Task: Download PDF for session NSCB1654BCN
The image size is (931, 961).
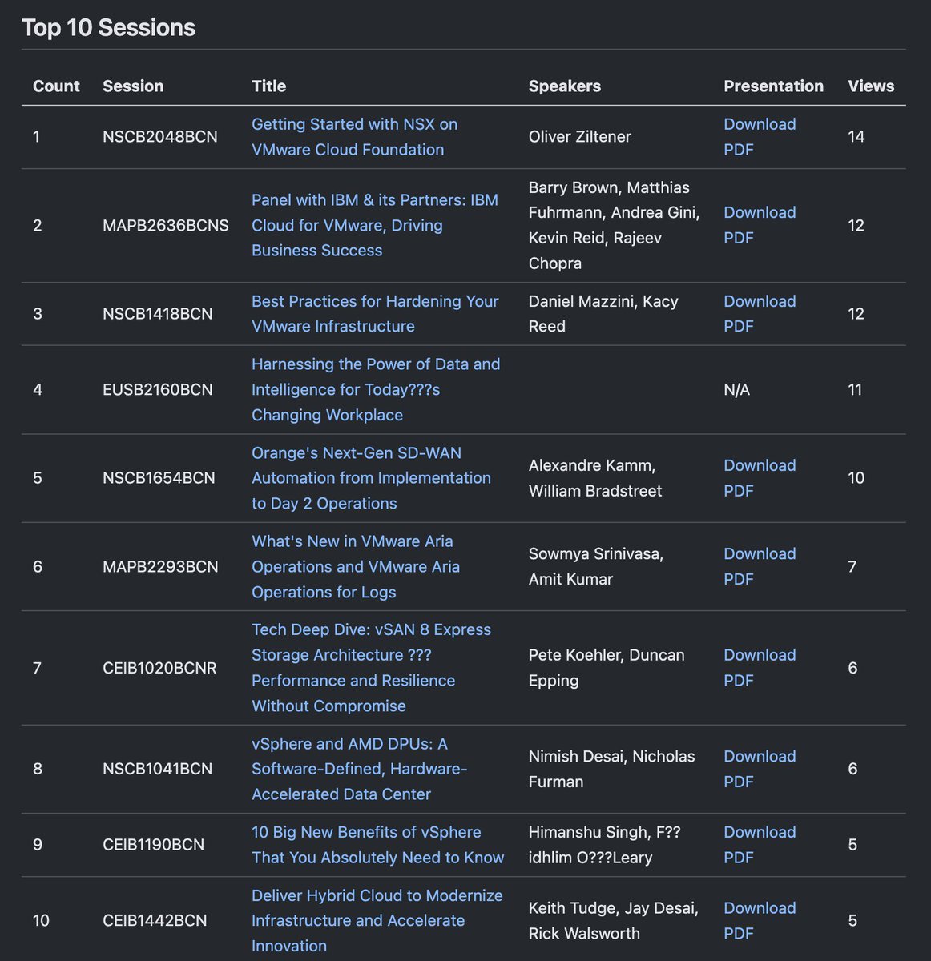Action: 760,478
